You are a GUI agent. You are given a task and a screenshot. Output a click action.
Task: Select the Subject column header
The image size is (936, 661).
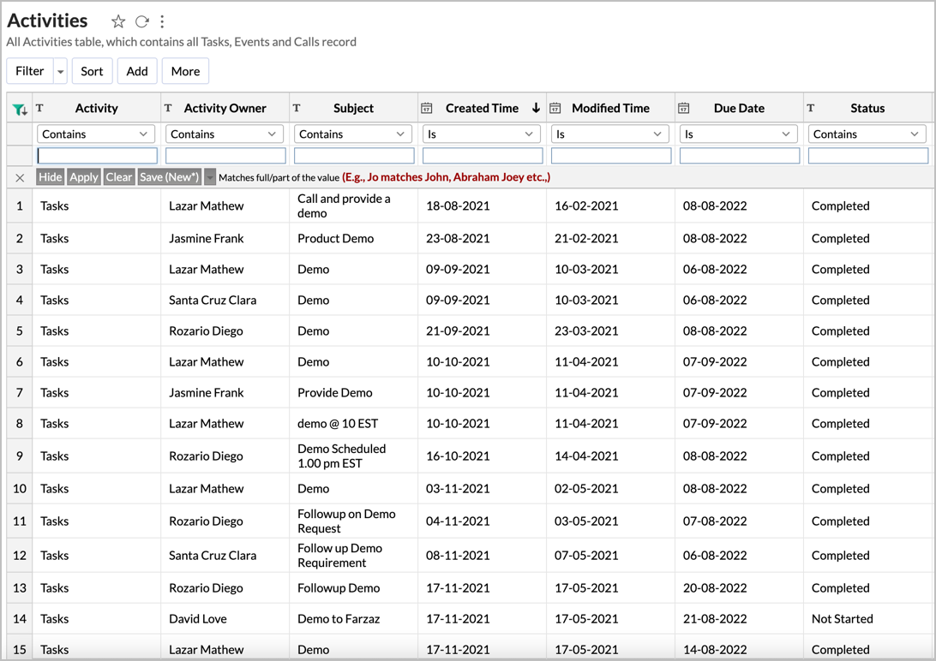pos(353,108)
